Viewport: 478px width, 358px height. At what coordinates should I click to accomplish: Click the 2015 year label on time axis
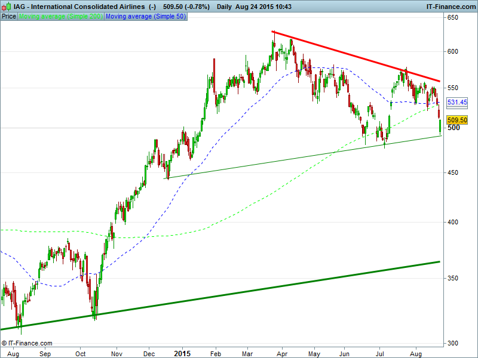tap(182, 353)
